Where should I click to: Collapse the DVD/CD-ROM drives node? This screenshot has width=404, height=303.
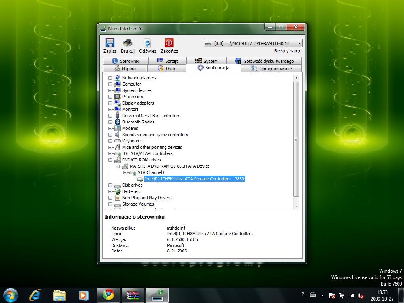click(110, 160)
